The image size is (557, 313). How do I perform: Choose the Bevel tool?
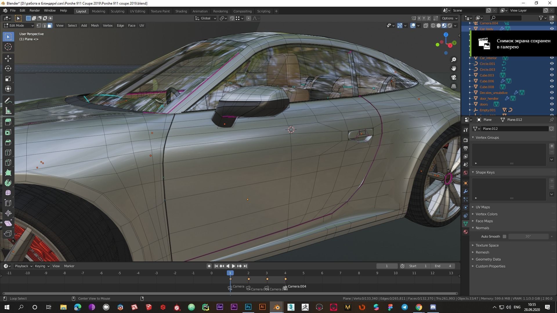click(8, 142)
